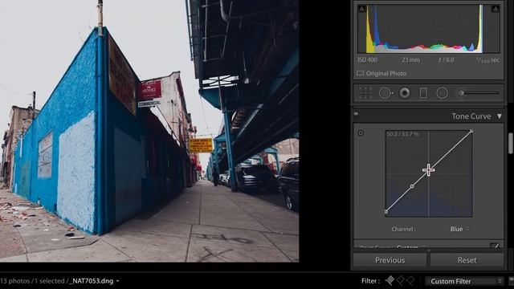Collapse the Tone Curve panel triangle
This screenshot has height=289, width=514.
tap(500, 116)
